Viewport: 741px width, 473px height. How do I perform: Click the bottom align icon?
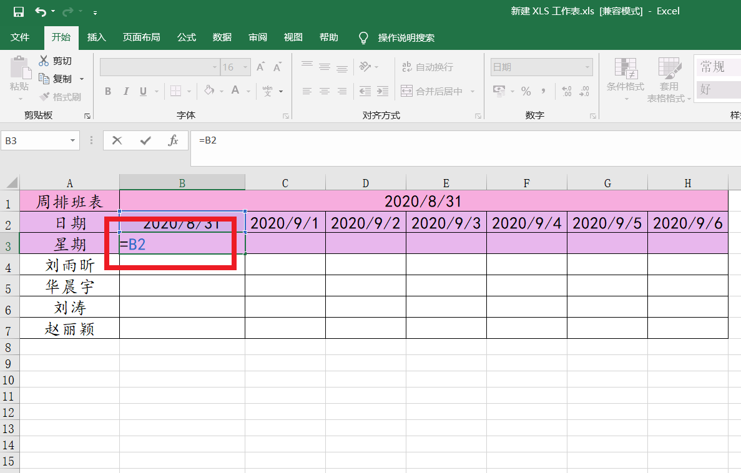(x=342, y=67)
